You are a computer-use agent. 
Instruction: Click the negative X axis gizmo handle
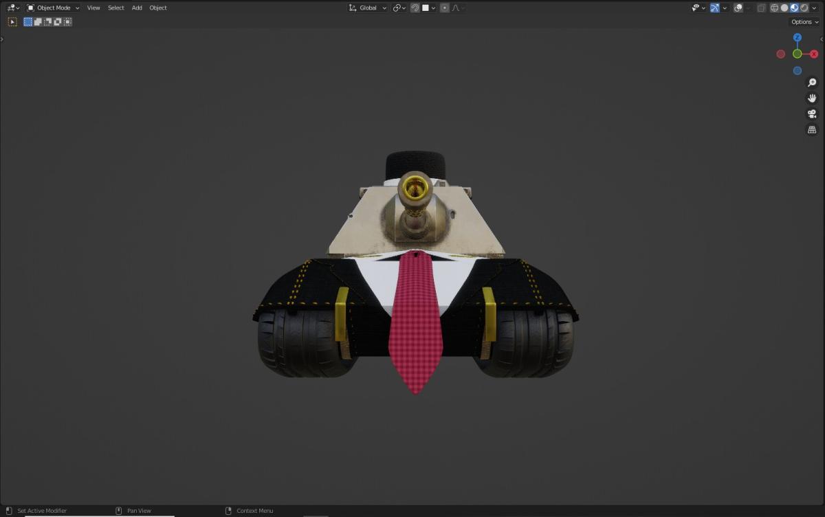tap(781, 54)
